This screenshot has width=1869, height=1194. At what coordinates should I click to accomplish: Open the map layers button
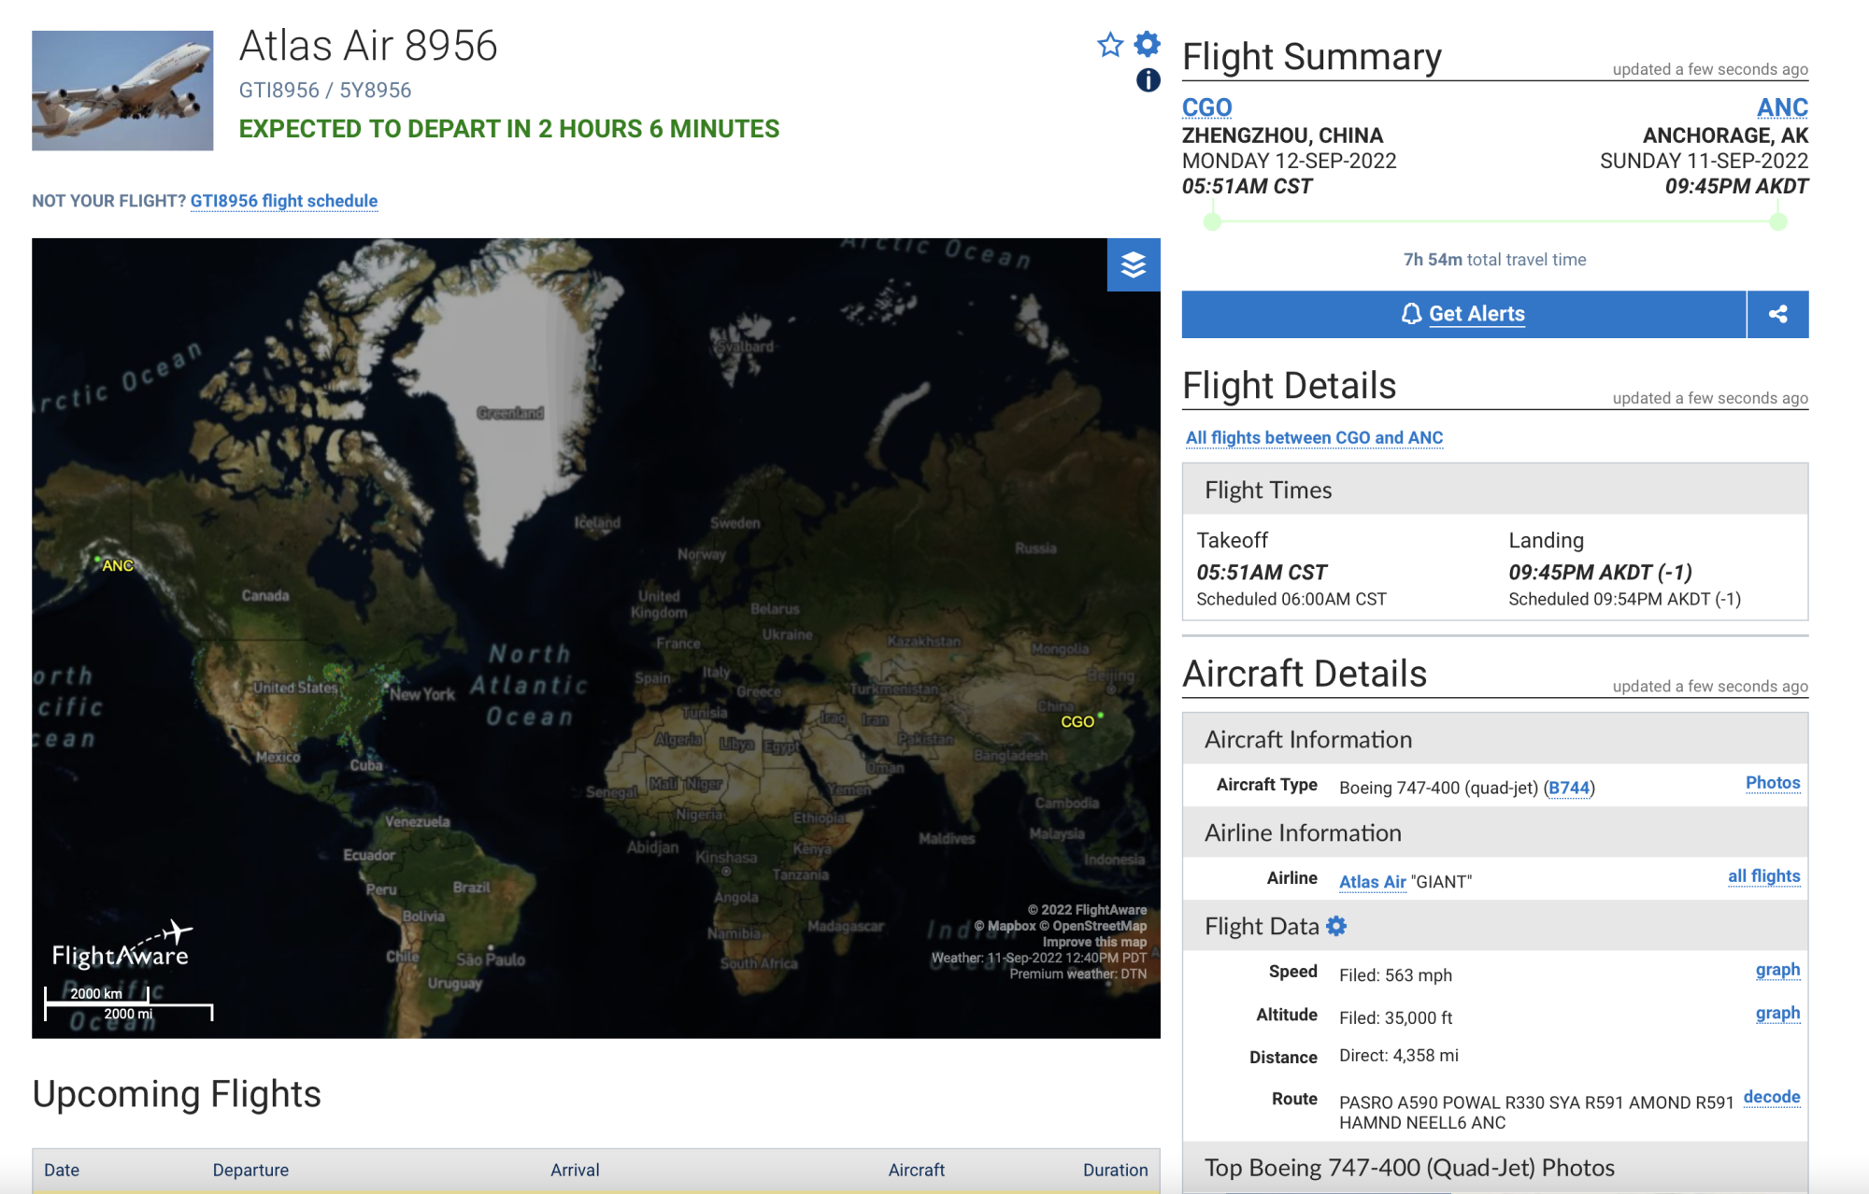(1133, 264)
